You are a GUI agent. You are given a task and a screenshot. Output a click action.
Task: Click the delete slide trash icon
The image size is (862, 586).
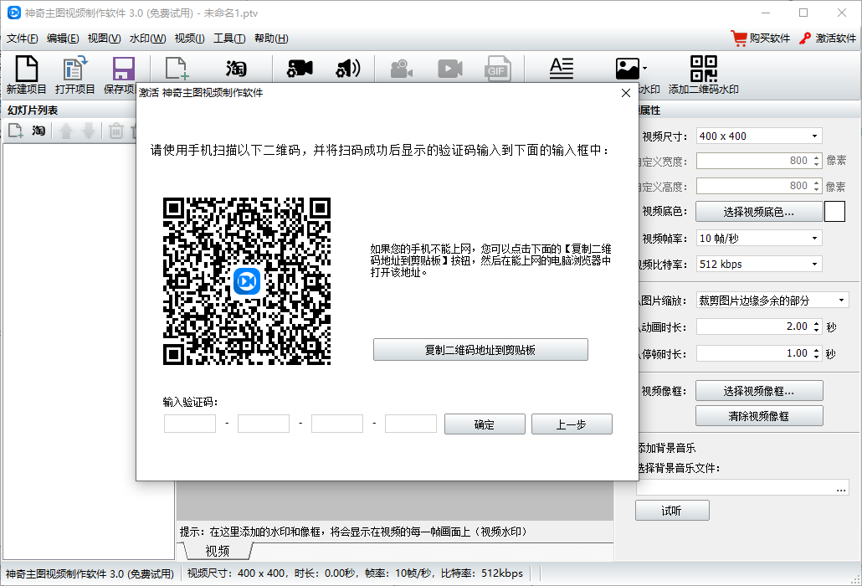(x=116, y=131)
